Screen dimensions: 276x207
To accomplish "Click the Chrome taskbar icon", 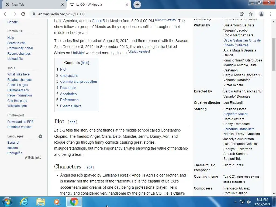I will pyautogui.click(x=74, y=202).
